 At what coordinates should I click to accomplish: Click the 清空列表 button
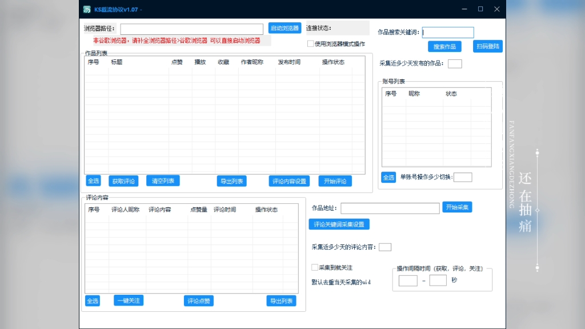pos(163,181)
